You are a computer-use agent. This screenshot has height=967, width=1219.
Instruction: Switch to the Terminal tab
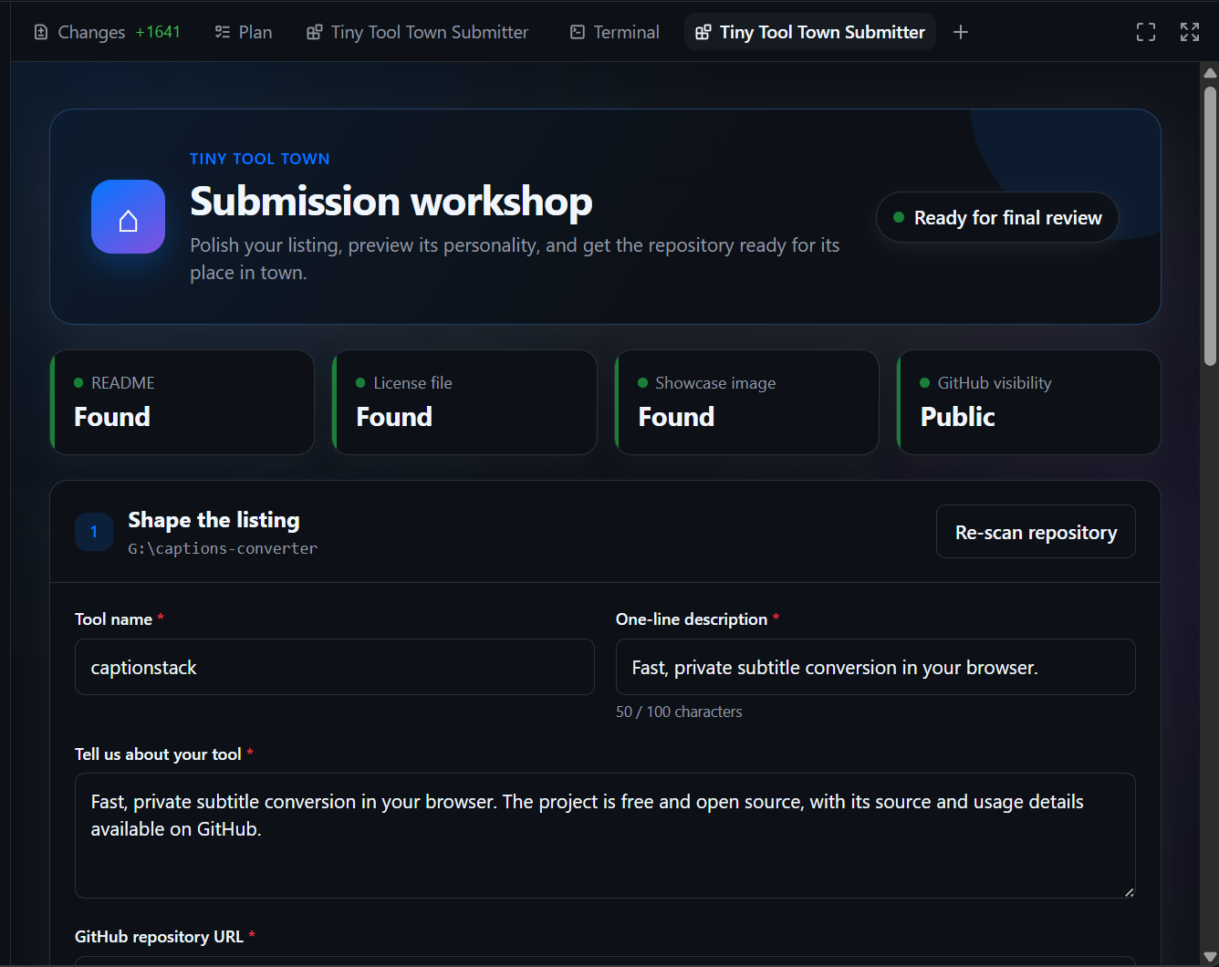tap(615, 32)
